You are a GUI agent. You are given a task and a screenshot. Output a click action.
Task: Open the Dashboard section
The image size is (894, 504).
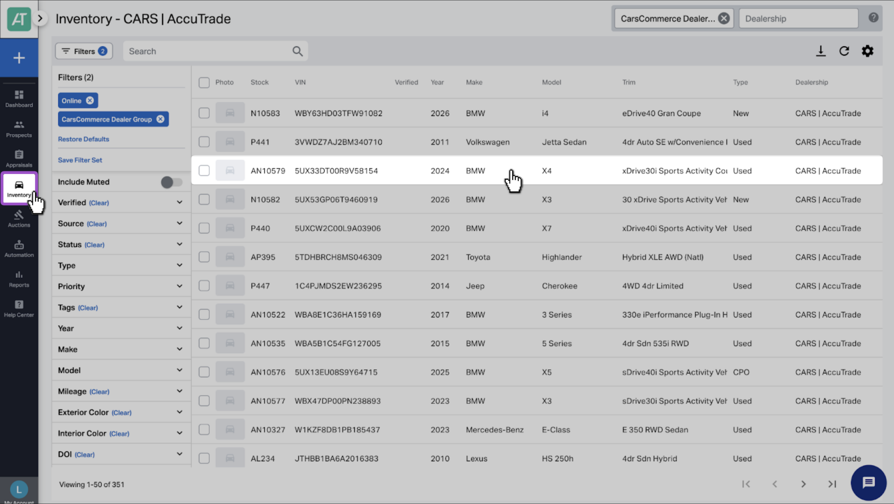tap(19, 99)
